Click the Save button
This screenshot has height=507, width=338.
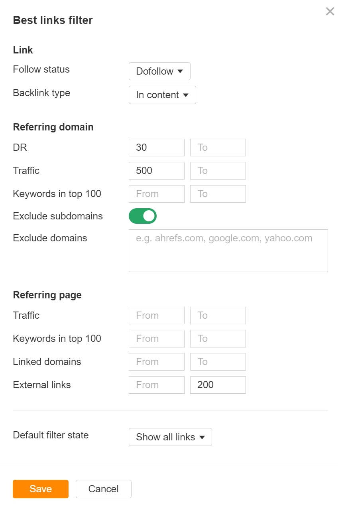[41, 489]
